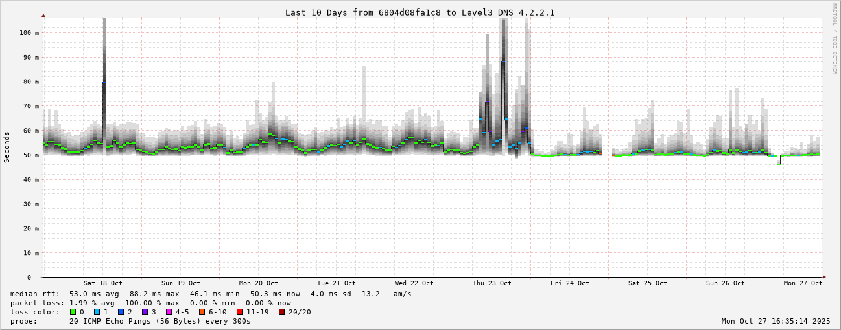
Task: Click the median rtt statistics line
Action: [x=211, y=294]
